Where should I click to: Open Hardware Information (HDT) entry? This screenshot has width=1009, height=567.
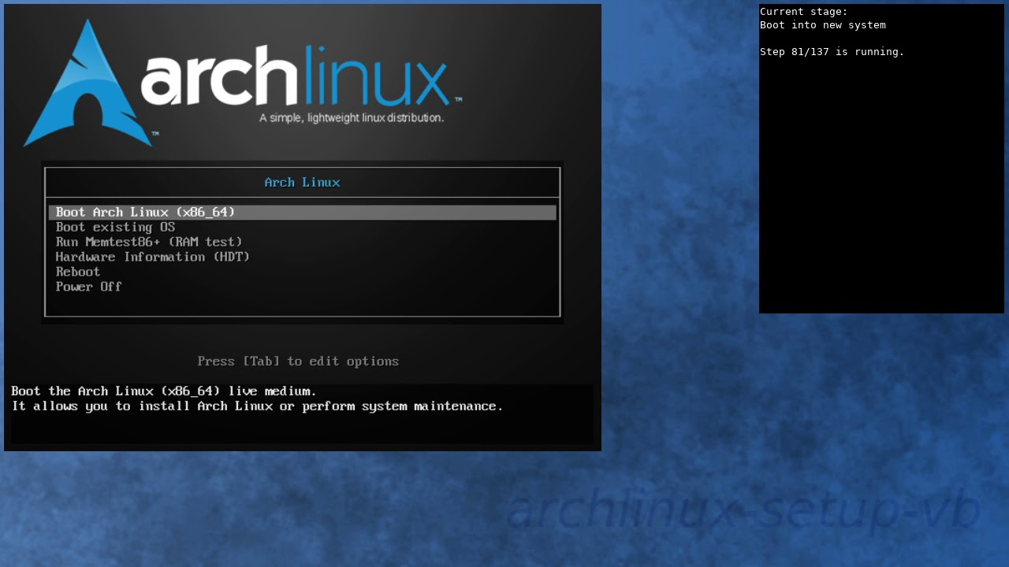coord(152,258)
